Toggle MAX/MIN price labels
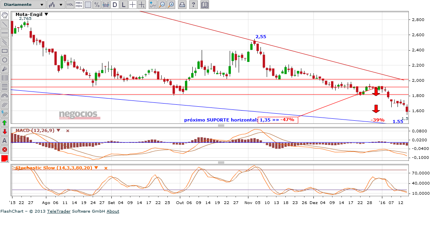This screenshot has height=227, width=431. click(x=79, y=5)
